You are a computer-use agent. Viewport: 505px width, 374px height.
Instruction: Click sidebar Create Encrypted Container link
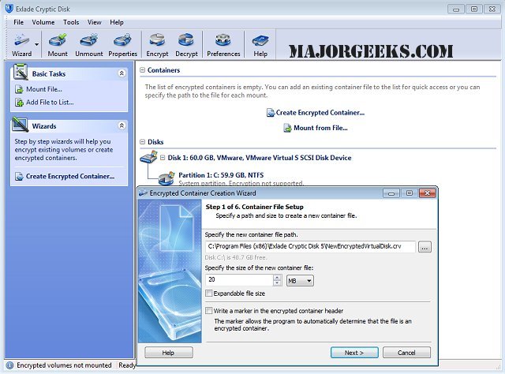(x=70, y=177)
